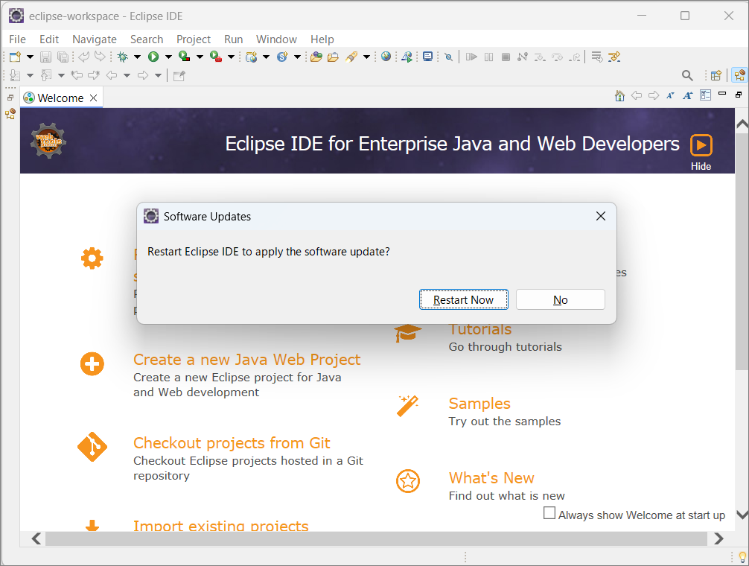Click the Open Perspective icon
Screen dimensions: 749x566
(715, 75)
